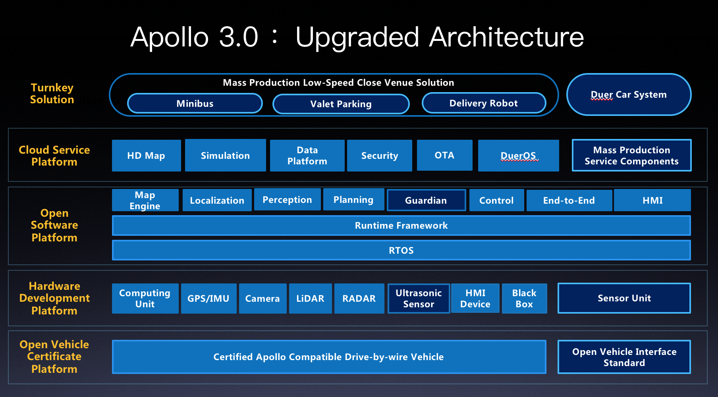Click the OTA block

(444, 155)
